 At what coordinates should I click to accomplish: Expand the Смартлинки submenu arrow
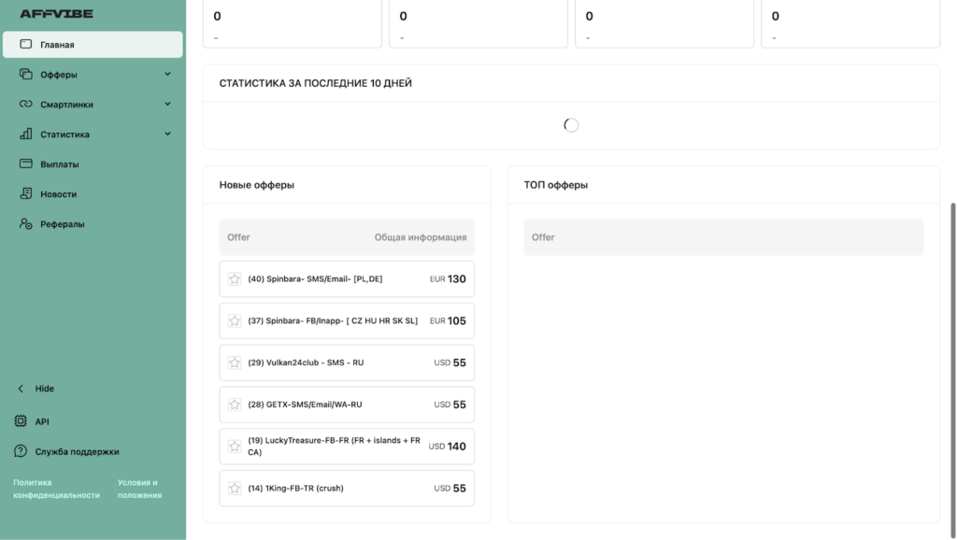(x=167, y=104)
